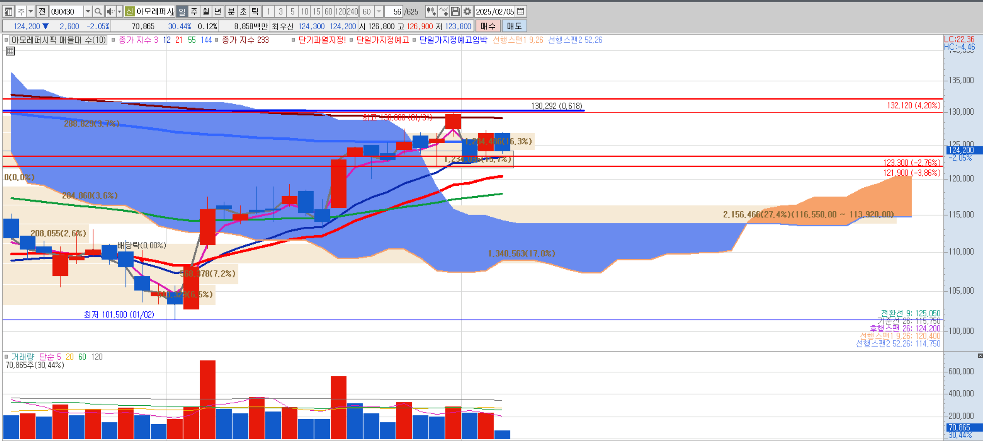Open the chart settings gear icon
983x441 pixels.
tap(467, 12)
